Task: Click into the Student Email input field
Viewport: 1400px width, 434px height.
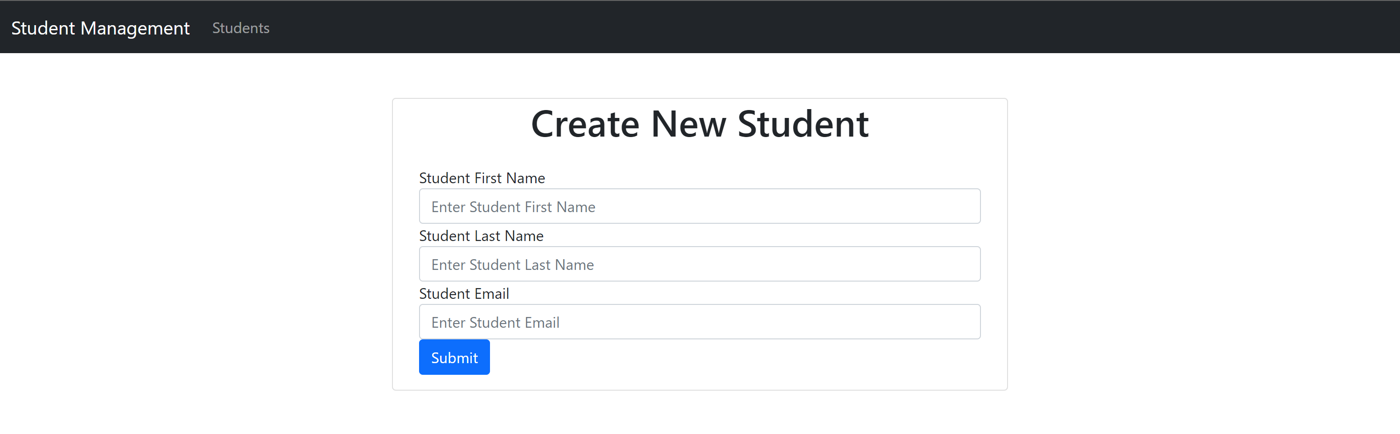Action: (700, 322)
